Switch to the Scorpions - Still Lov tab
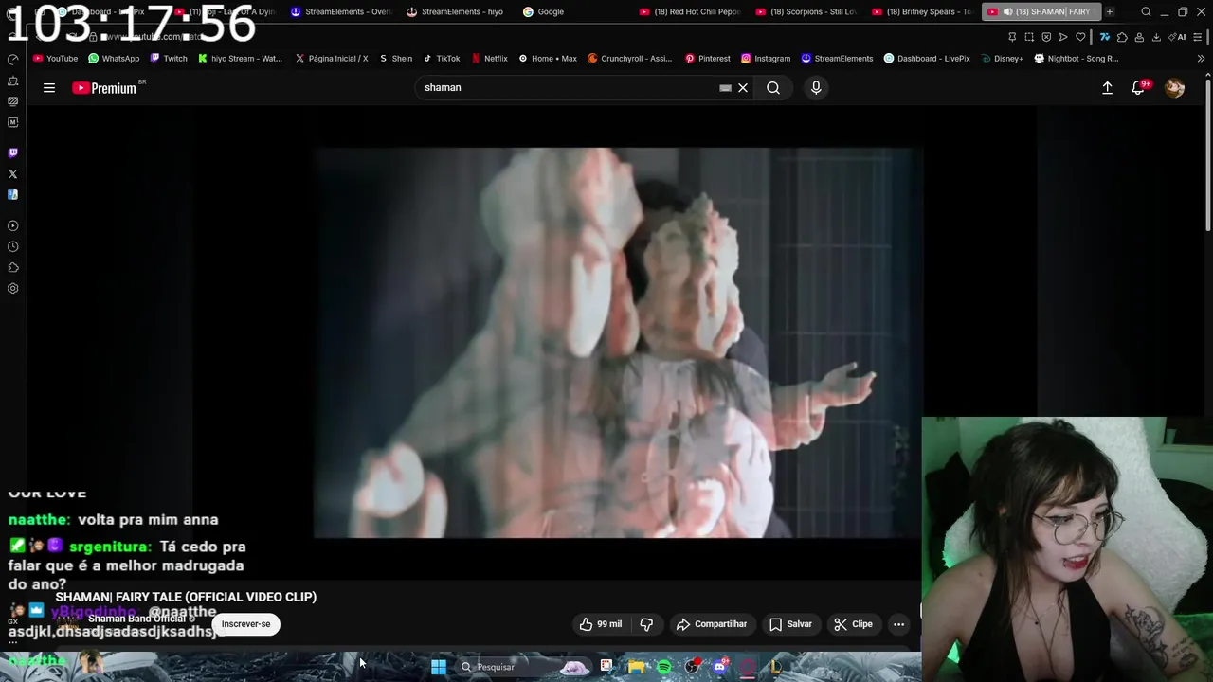Screen dimensions: 1213x682 click(806, 11)
